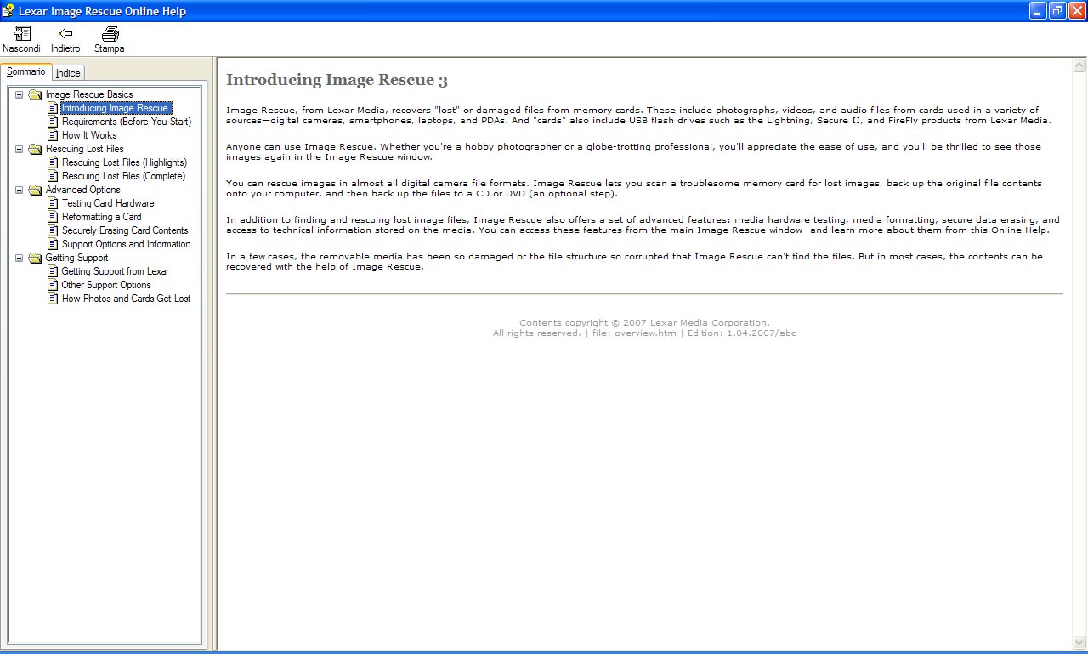The image size is (1088, 654).
Task: Click page icon beside Introducing Image Rescue
Action: tap(53, 108)
